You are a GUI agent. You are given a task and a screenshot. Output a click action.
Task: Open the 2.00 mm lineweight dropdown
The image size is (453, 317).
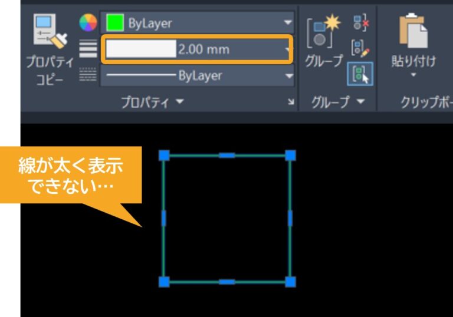pos(288,50)
